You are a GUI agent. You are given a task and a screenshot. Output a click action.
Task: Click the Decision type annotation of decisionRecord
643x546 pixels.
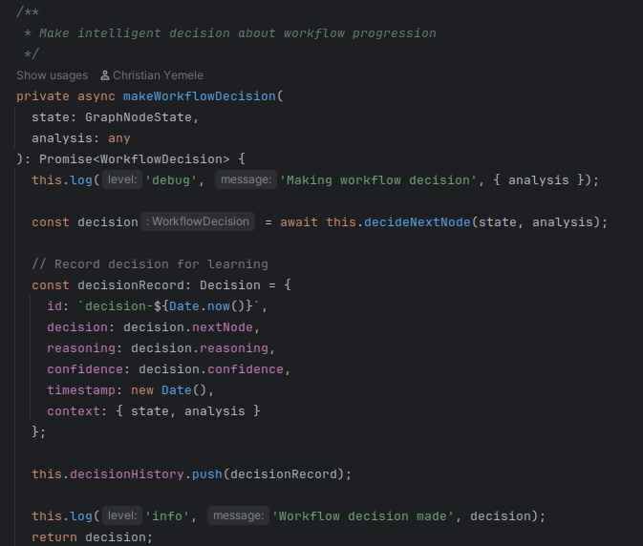(x=230, y=284)
